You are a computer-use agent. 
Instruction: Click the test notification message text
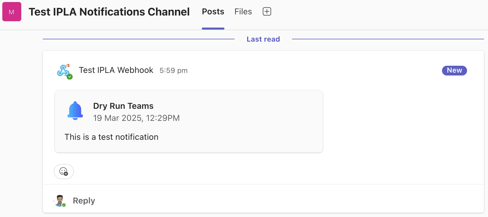112,137
